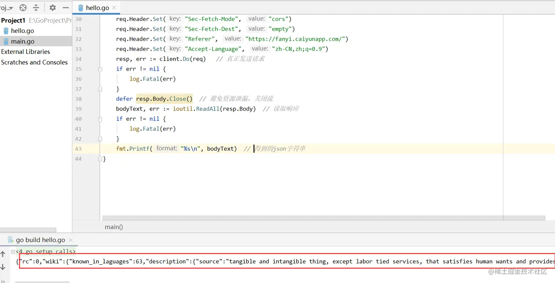The image size is (555, 283).
Task: Select the go build hello.go run tab
Action: click(40, 240)
